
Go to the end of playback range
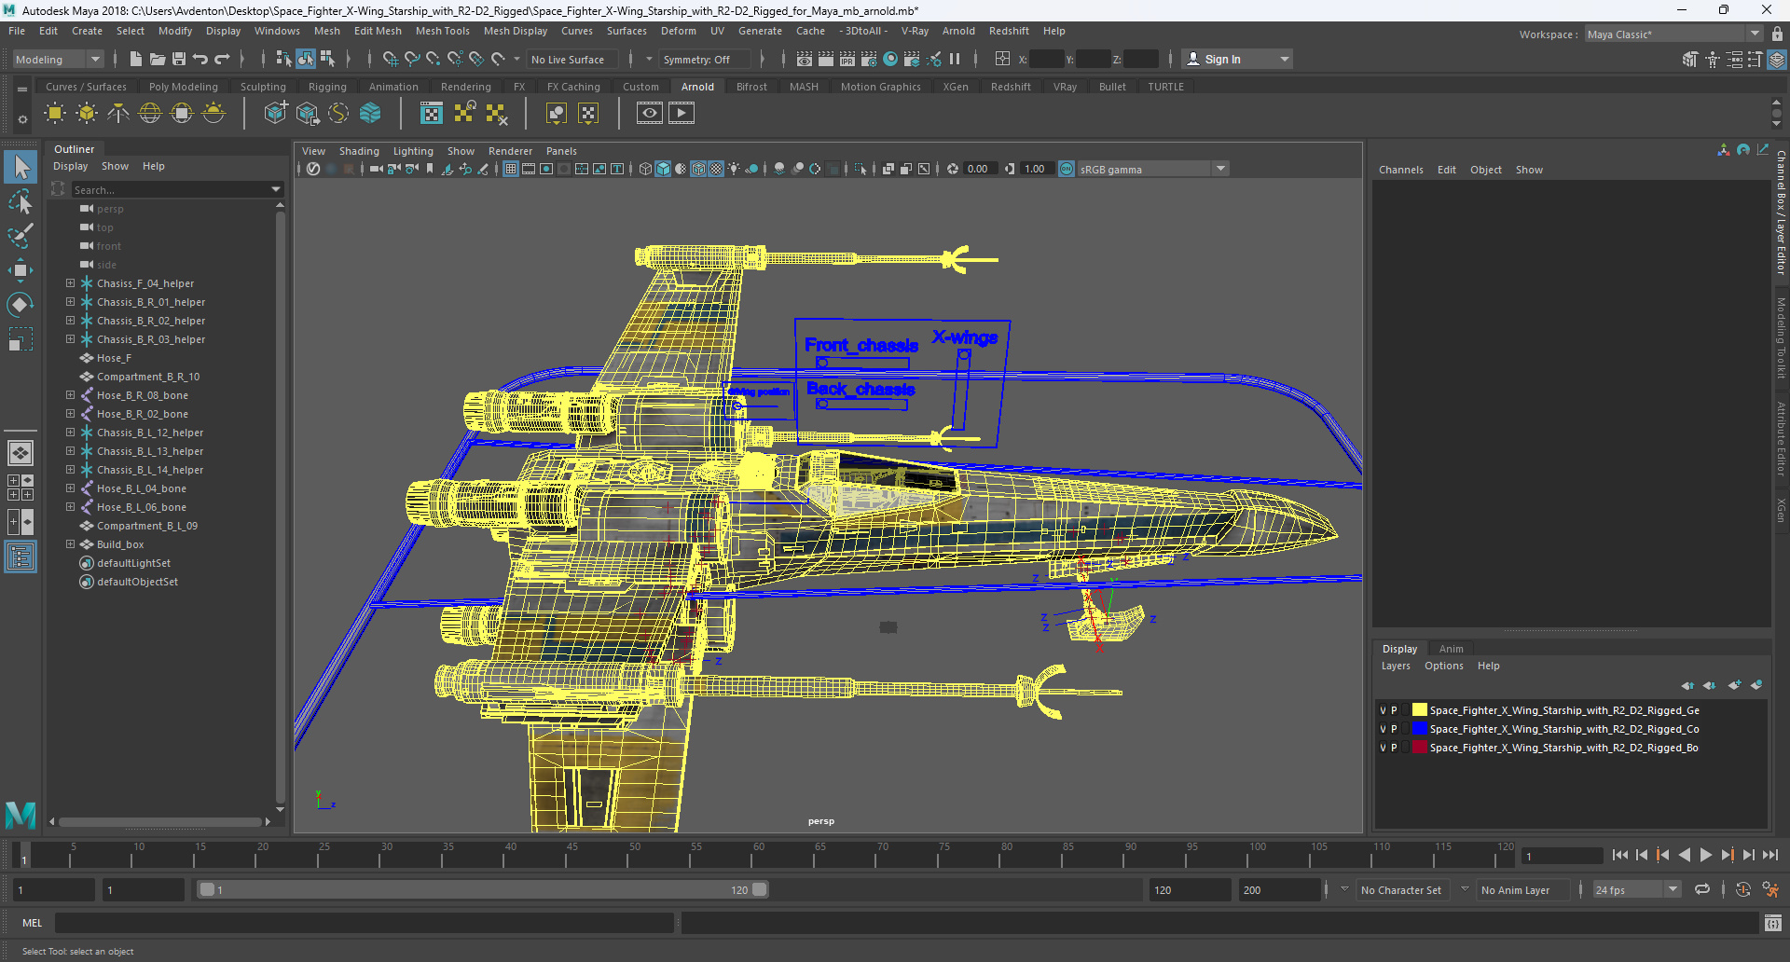[x=1769, y=855]
